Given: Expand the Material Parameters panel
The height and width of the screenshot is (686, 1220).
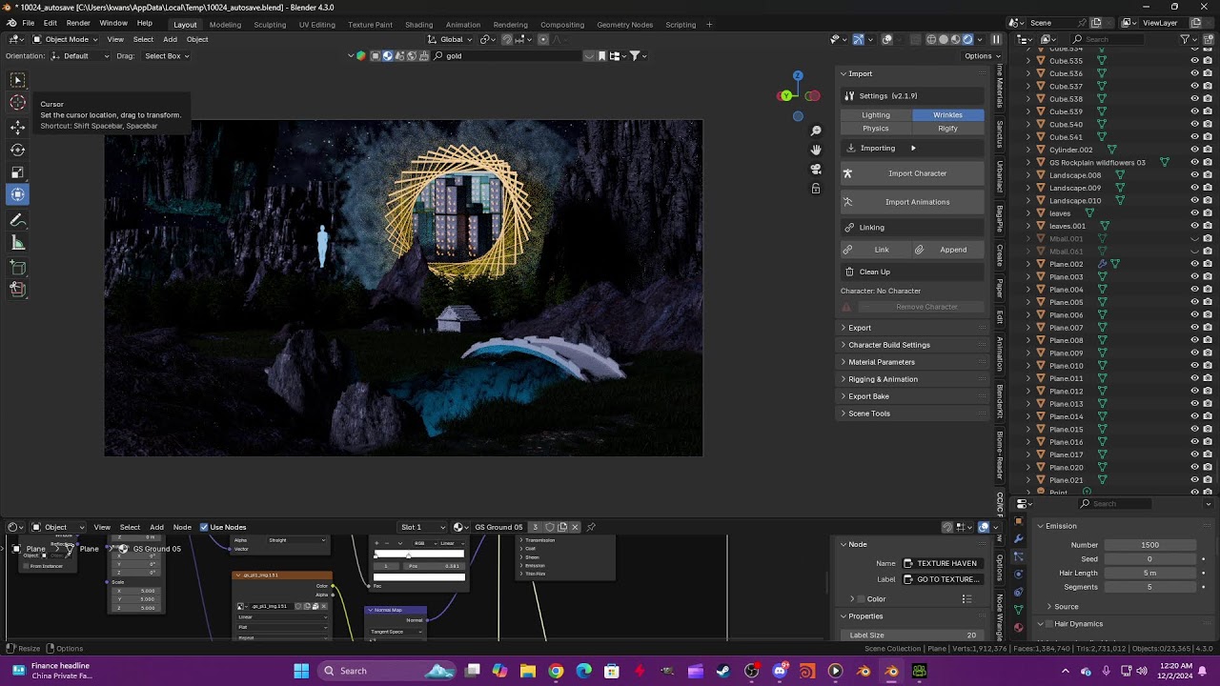Looking at the screenshot, I should [881, 362].
